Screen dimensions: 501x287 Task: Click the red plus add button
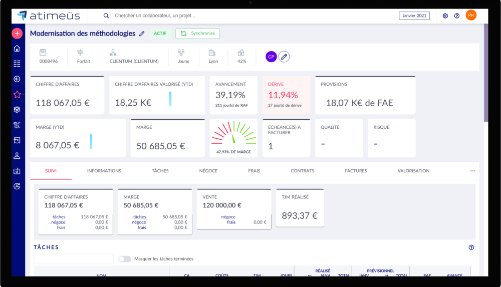[x=17, y=34]
